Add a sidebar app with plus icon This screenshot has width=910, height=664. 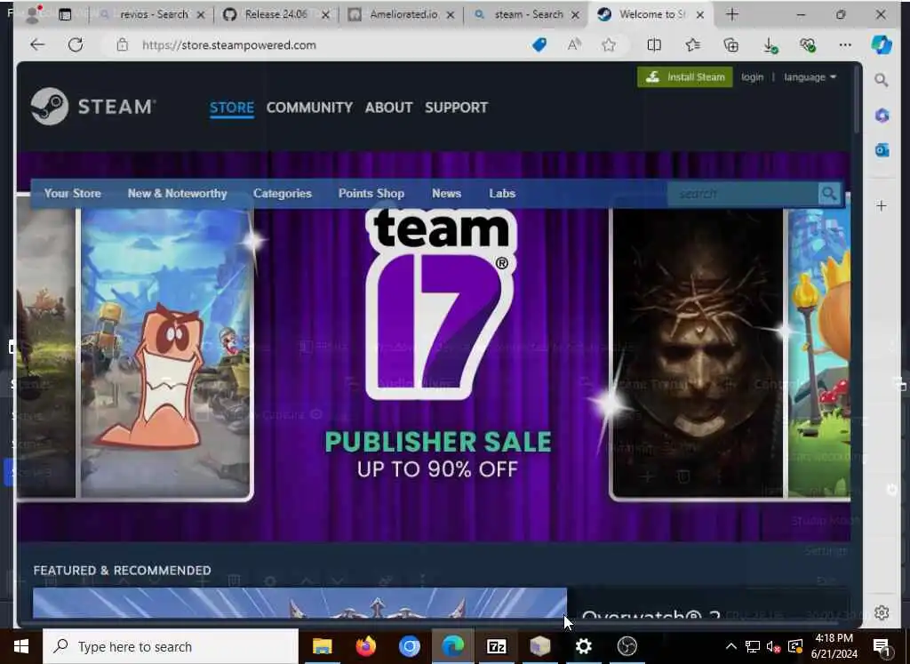click(881, 205)
